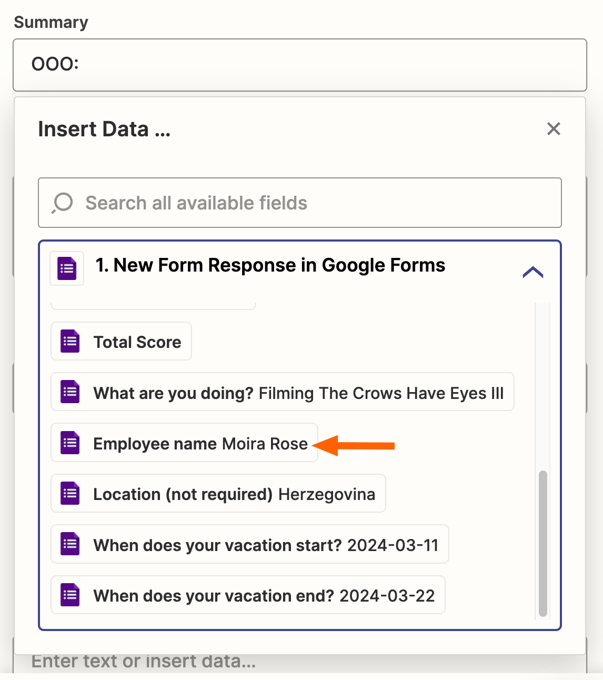Collapse the New Form Response section chevron
This screenshot has width=603, height=680.
tap(532, 272)
